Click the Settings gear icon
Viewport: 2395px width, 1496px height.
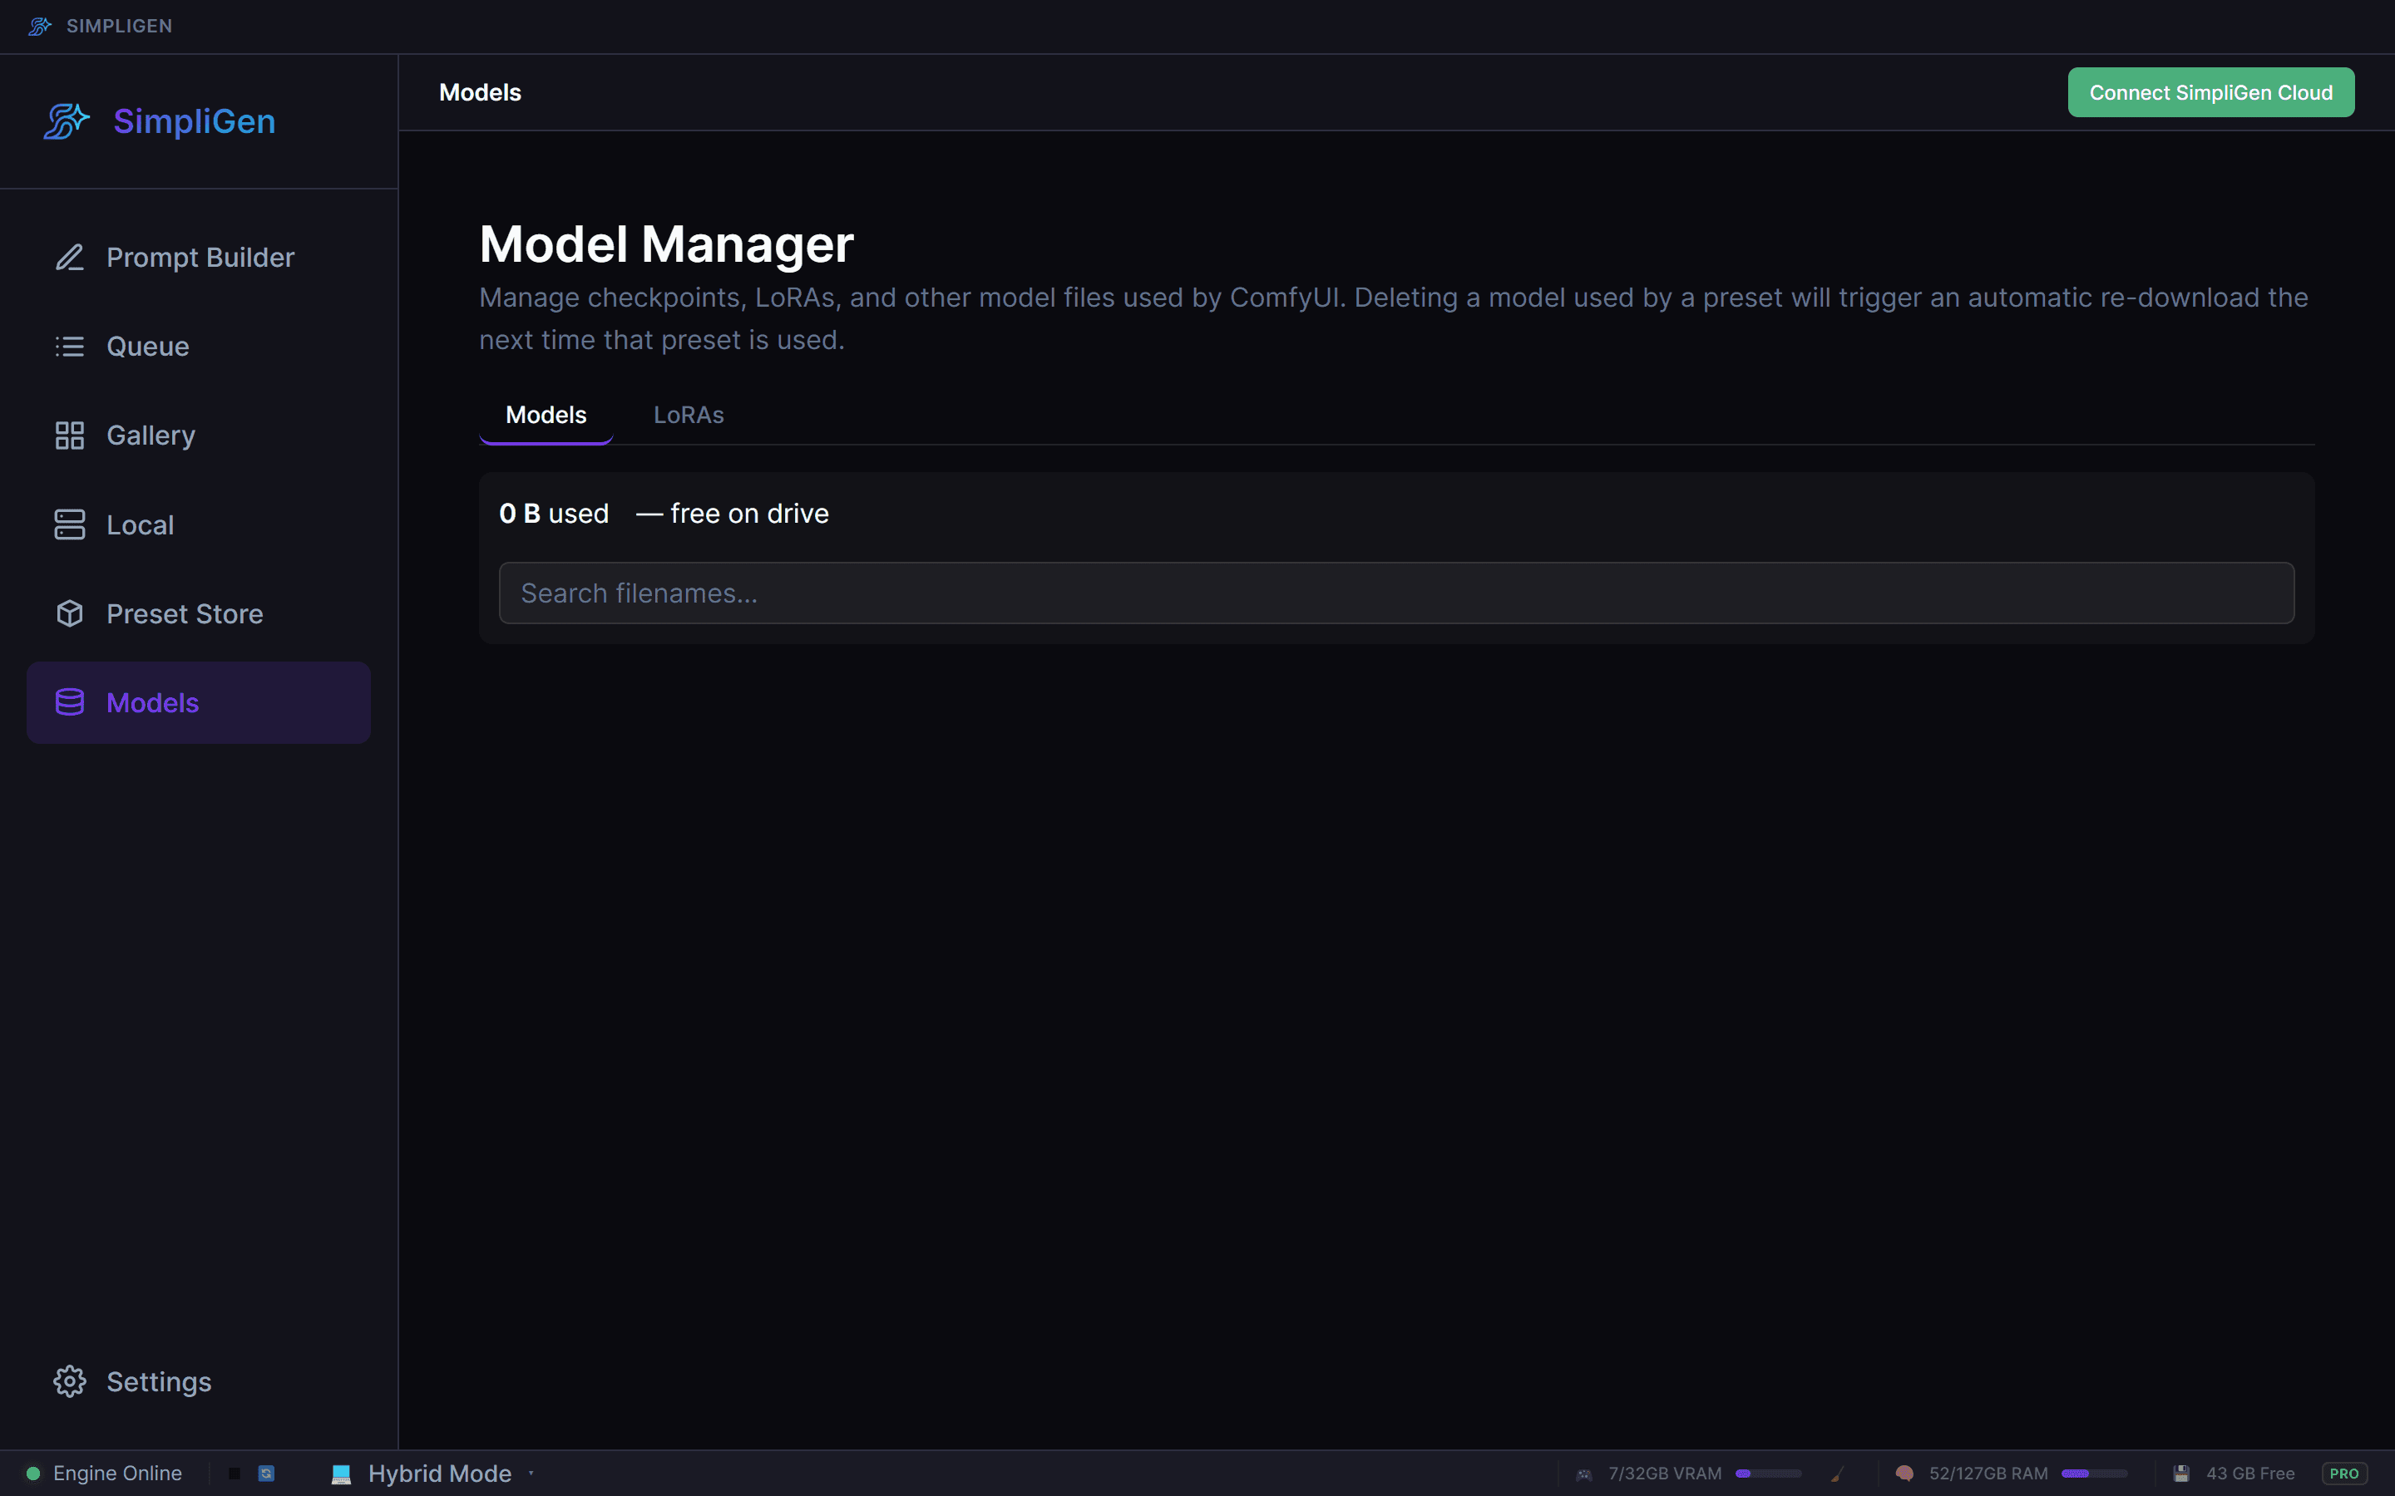click(69, 1381)
